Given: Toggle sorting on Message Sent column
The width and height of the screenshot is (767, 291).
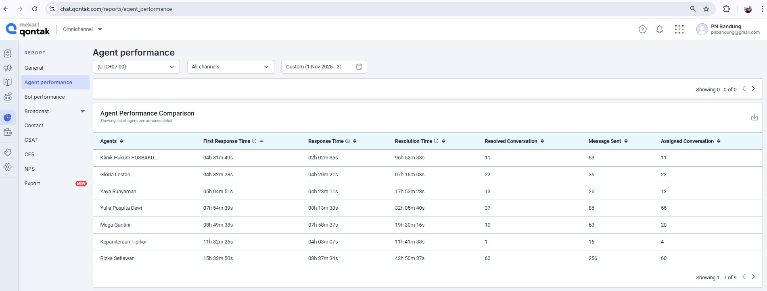Looking at the screenshot, I should [x=626, y=141].
